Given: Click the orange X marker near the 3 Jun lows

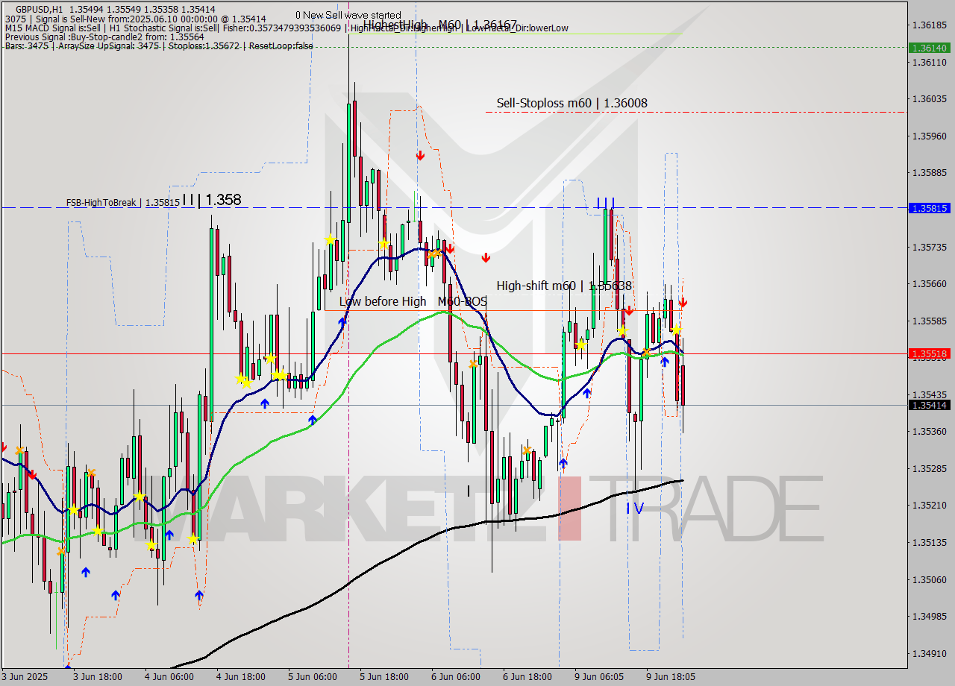Looking at the screenshot, I should [61, 552].
